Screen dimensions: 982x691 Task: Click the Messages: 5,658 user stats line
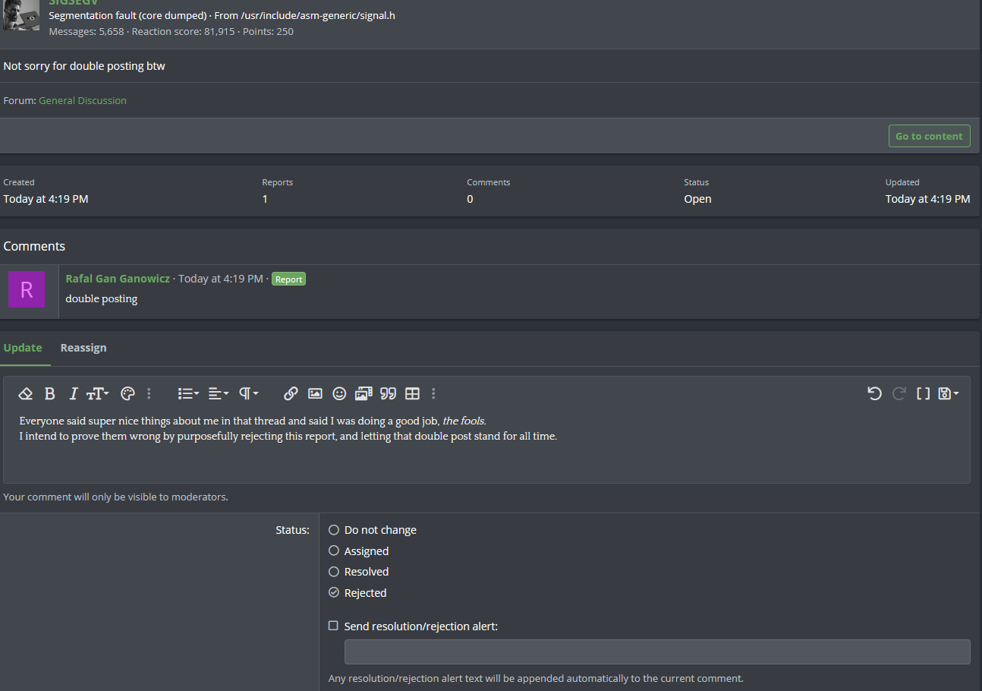tap(171, 31)
